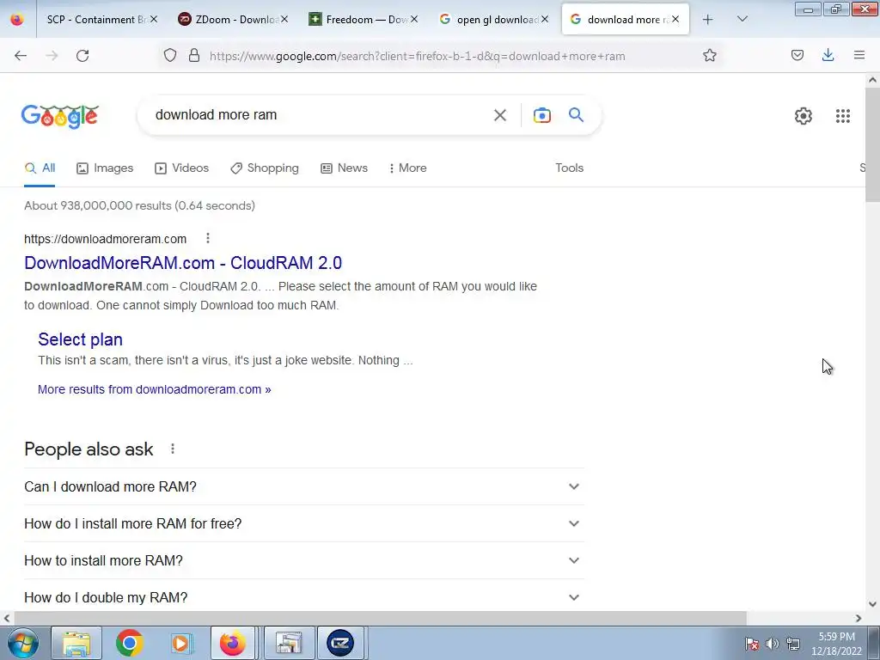
Task: Click the Google holiday logo
Action: pyautogui.click(x=60, y=116)
